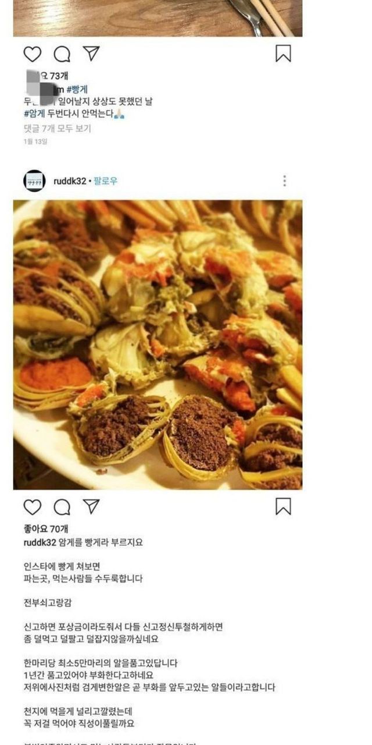Share ruddk32's post with the send icon
The width and height of the screenshot is (372, 745).
tap(91, 506)
